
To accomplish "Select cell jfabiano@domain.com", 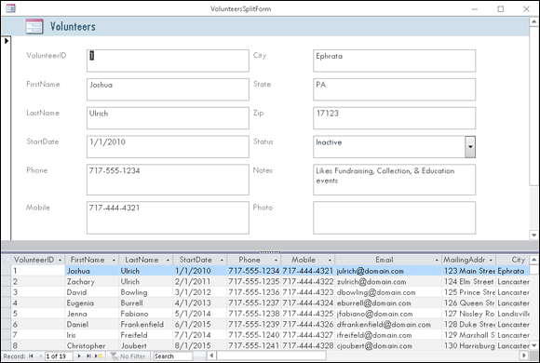I will click(388, 314).
